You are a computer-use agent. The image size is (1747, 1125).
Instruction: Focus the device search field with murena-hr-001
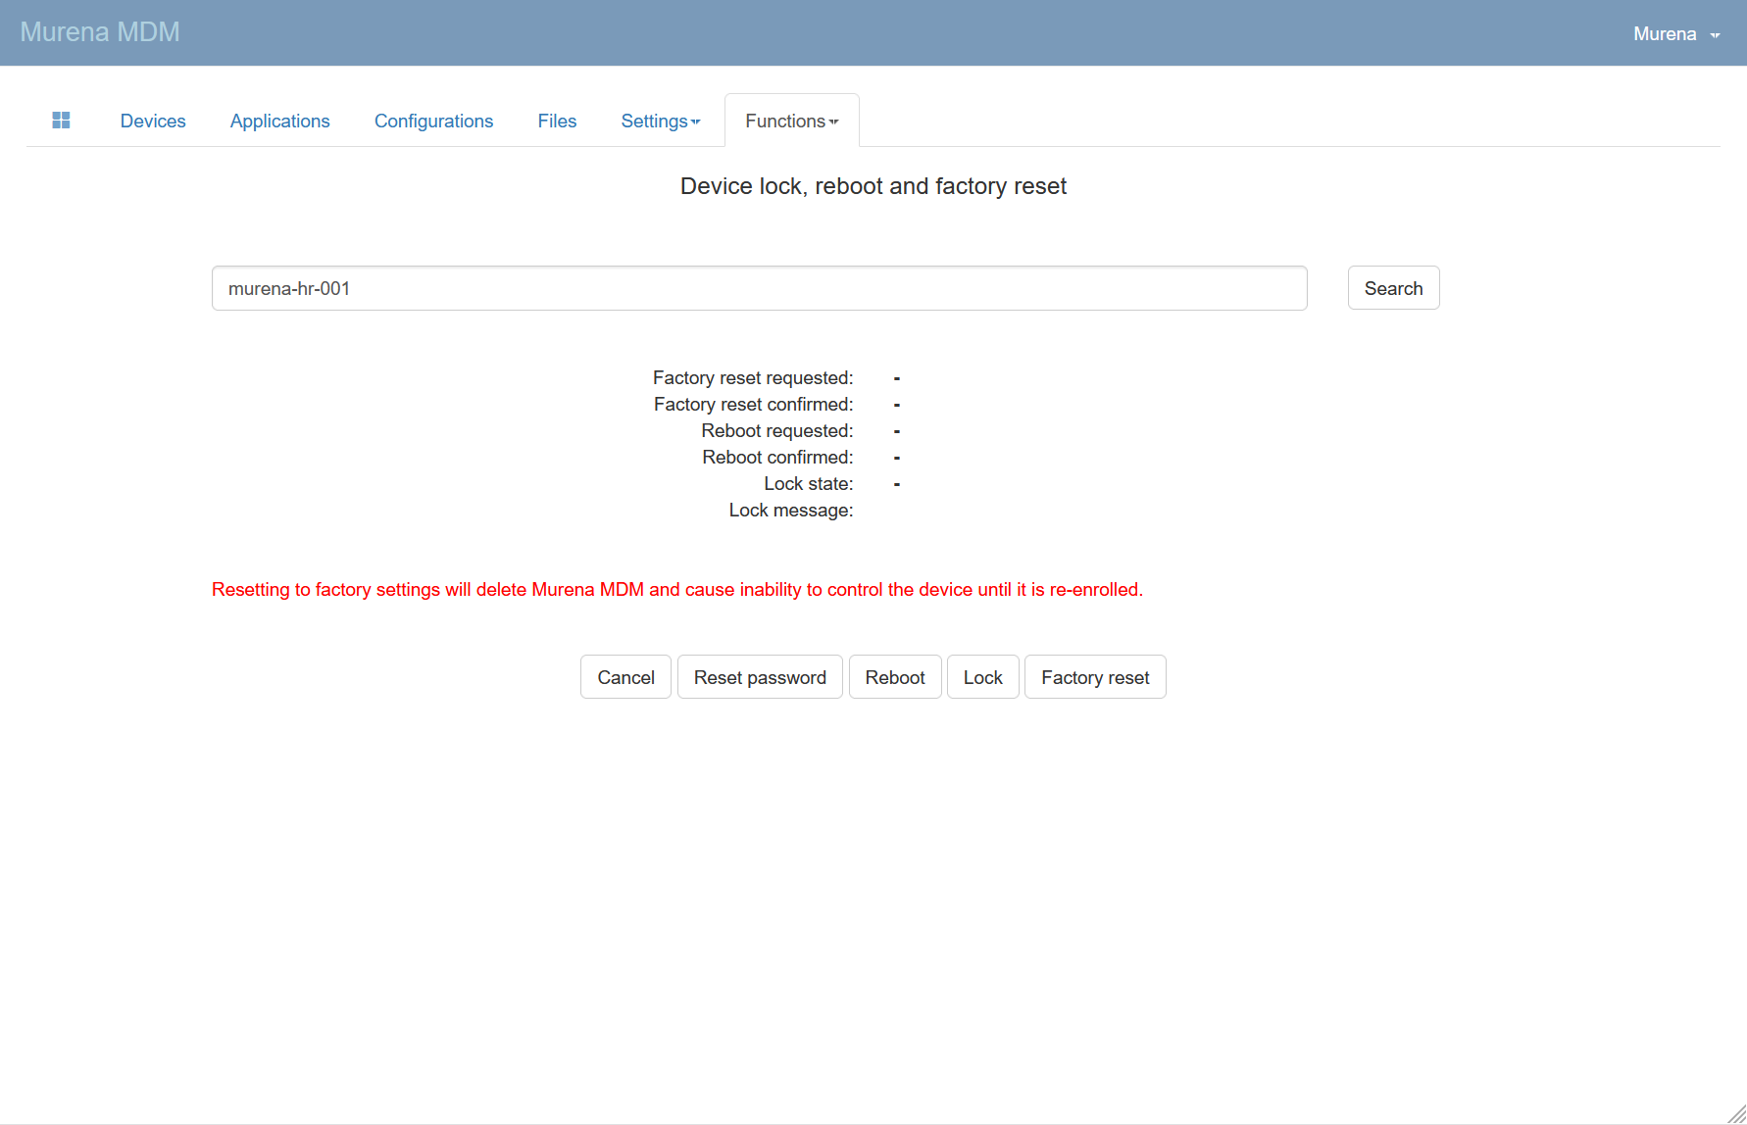tap(759, 288)
